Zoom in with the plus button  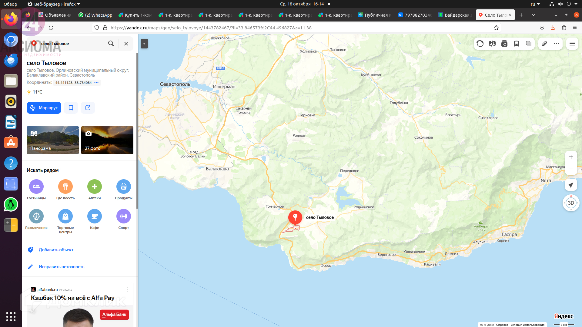click(571, 157)
